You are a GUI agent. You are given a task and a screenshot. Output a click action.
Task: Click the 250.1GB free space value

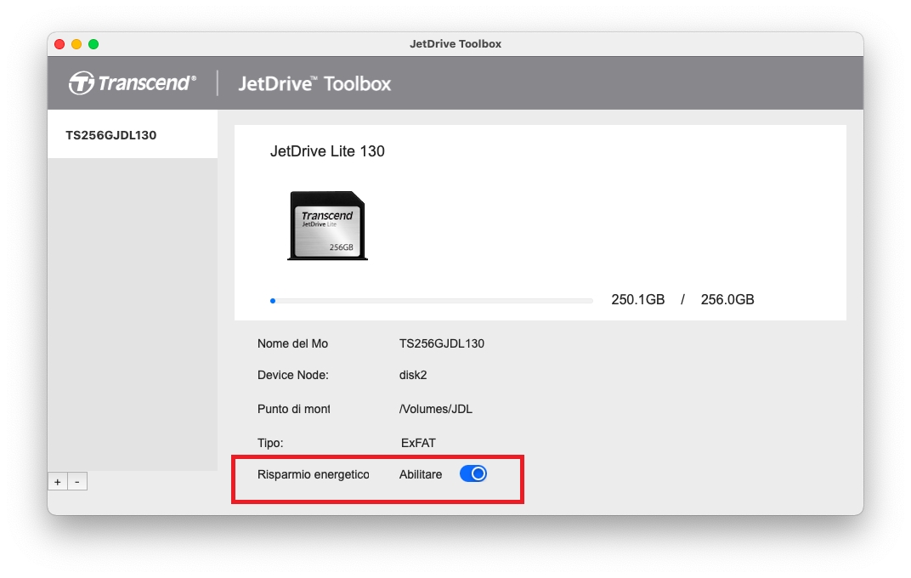tap(638, 300)
